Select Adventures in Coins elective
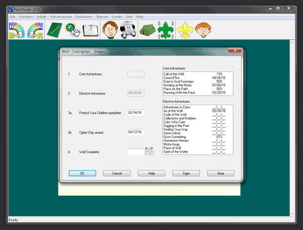Screen dimensions: 303x230 click(x=197, y=107)
